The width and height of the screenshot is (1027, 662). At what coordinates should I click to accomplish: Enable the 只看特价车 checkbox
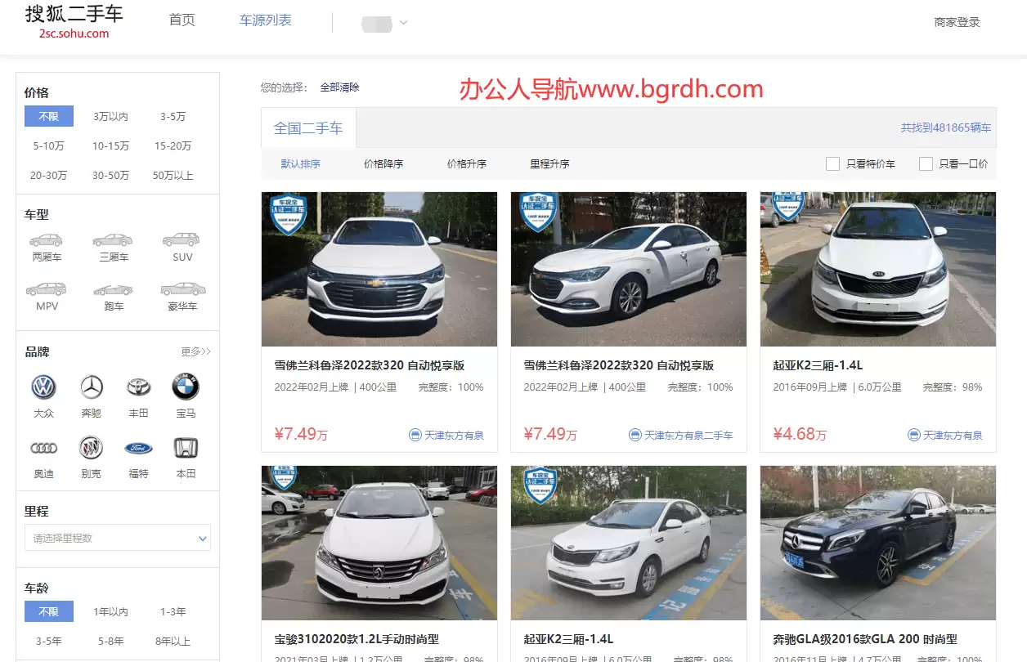coord(832,163)
